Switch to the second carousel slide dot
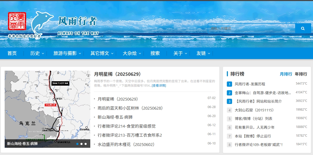This screenshot has width=313, height=155. point(81,144)
